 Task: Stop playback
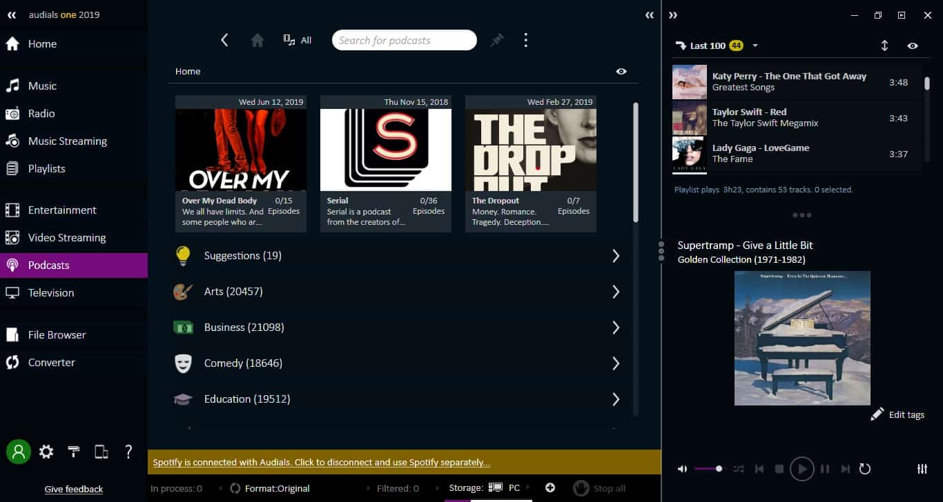pyautogui.click(x=779, y=469)
